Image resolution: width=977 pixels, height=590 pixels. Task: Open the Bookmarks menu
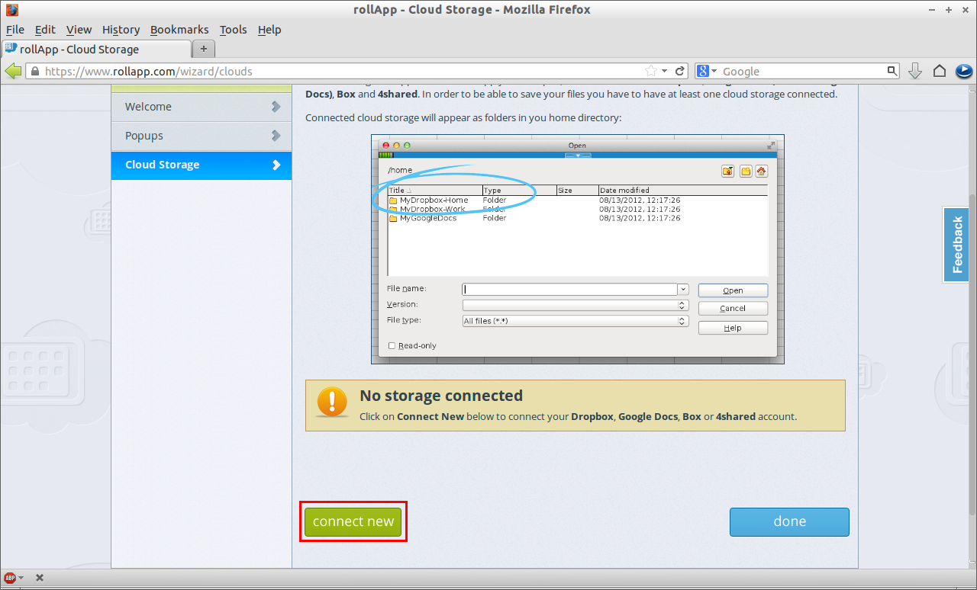(x=179, y=30)
